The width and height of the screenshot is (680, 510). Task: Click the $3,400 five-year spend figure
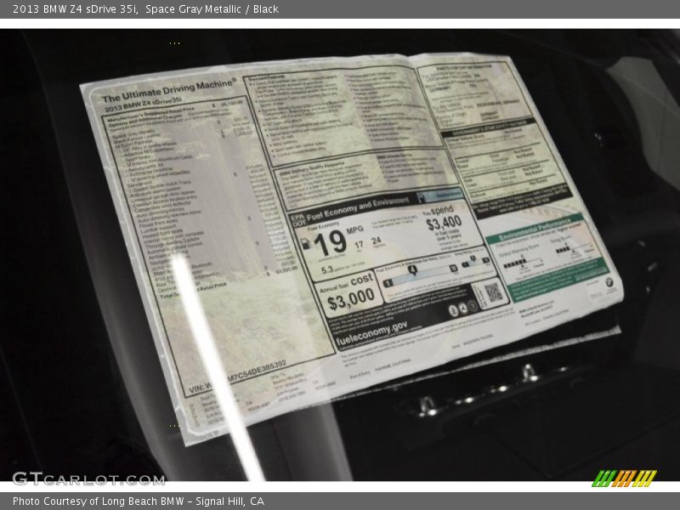click(443, 223)
